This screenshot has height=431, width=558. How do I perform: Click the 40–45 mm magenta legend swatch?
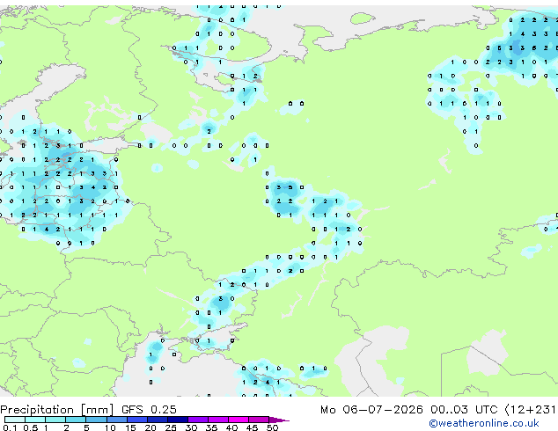pos(239,420)
